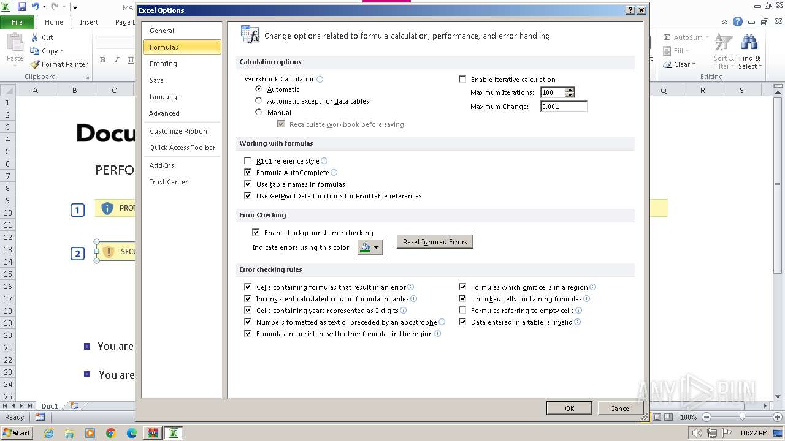This screenshot has height=441, width=785.
Task: Expand the Undo history dropdown arrow
Action: pyautogui.click(x=45, y=7)
